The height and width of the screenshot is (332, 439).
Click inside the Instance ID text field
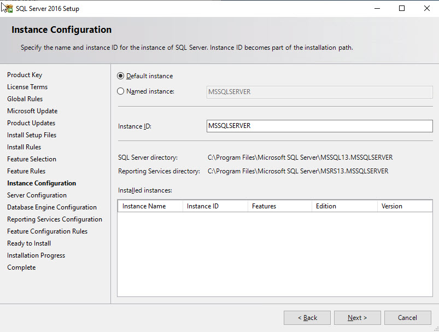[x=319, y=126]
